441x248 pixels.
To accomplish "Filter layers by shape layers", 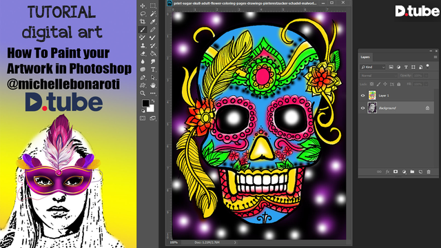I will 413,67.
